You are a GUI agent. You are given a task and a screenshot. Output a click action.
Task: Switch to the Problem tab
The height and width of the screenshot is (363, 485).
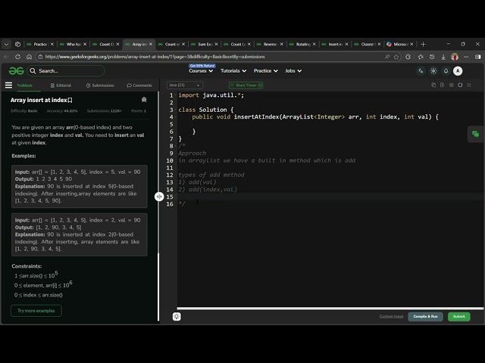pos(24,85)
